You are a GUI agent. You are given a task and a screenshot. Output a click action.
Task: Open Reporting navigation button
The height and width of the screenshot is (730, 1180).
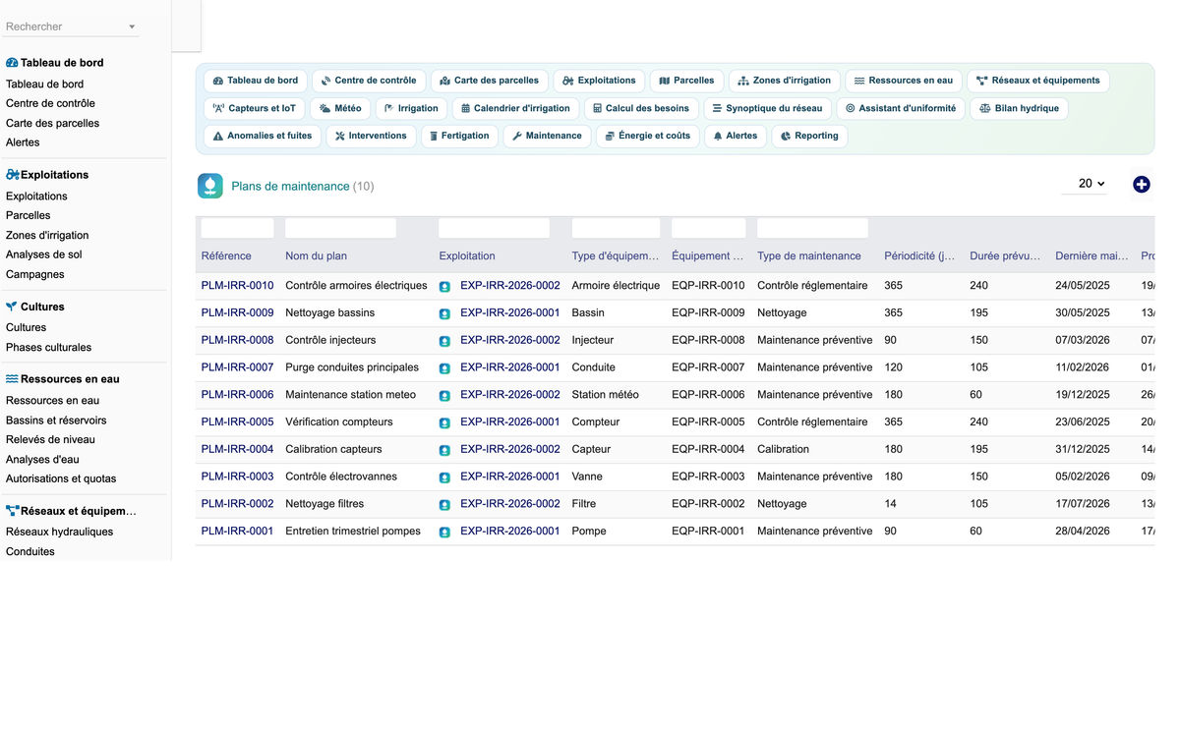point(809,136)
